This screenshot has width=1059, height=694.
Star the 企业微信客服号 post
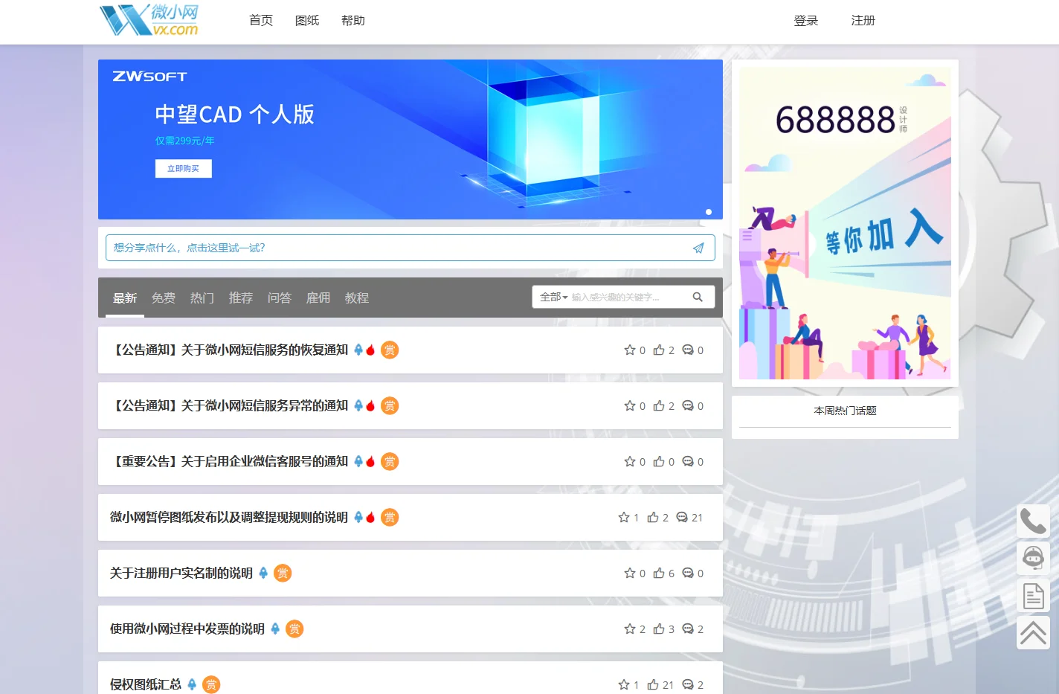point(630,462)
